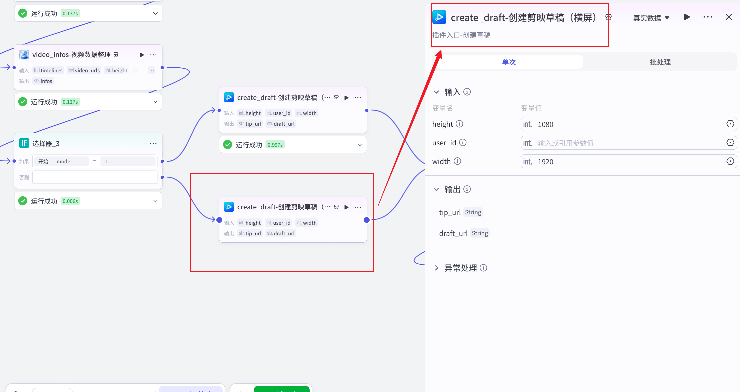Open more options on 选择器_3 node
The image size is (740, 392).
coord(153,143)
